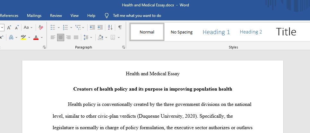
Task: Click the word 'legislature' in the paragraph
Action: point(63,128)
